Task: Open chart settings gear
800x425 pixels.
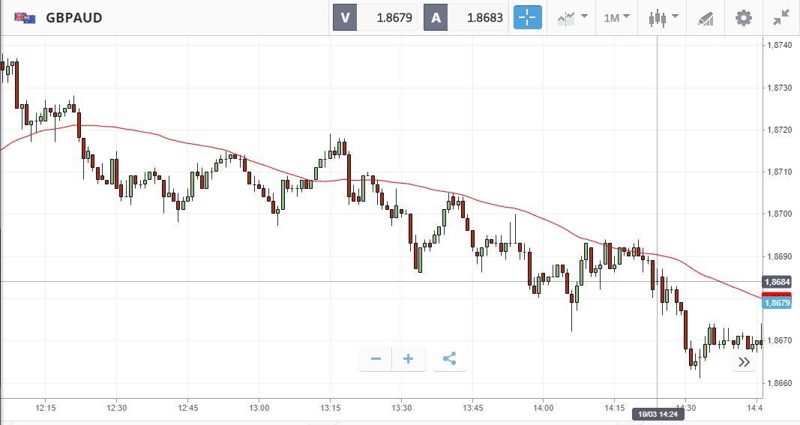Action: click(743, 18)
